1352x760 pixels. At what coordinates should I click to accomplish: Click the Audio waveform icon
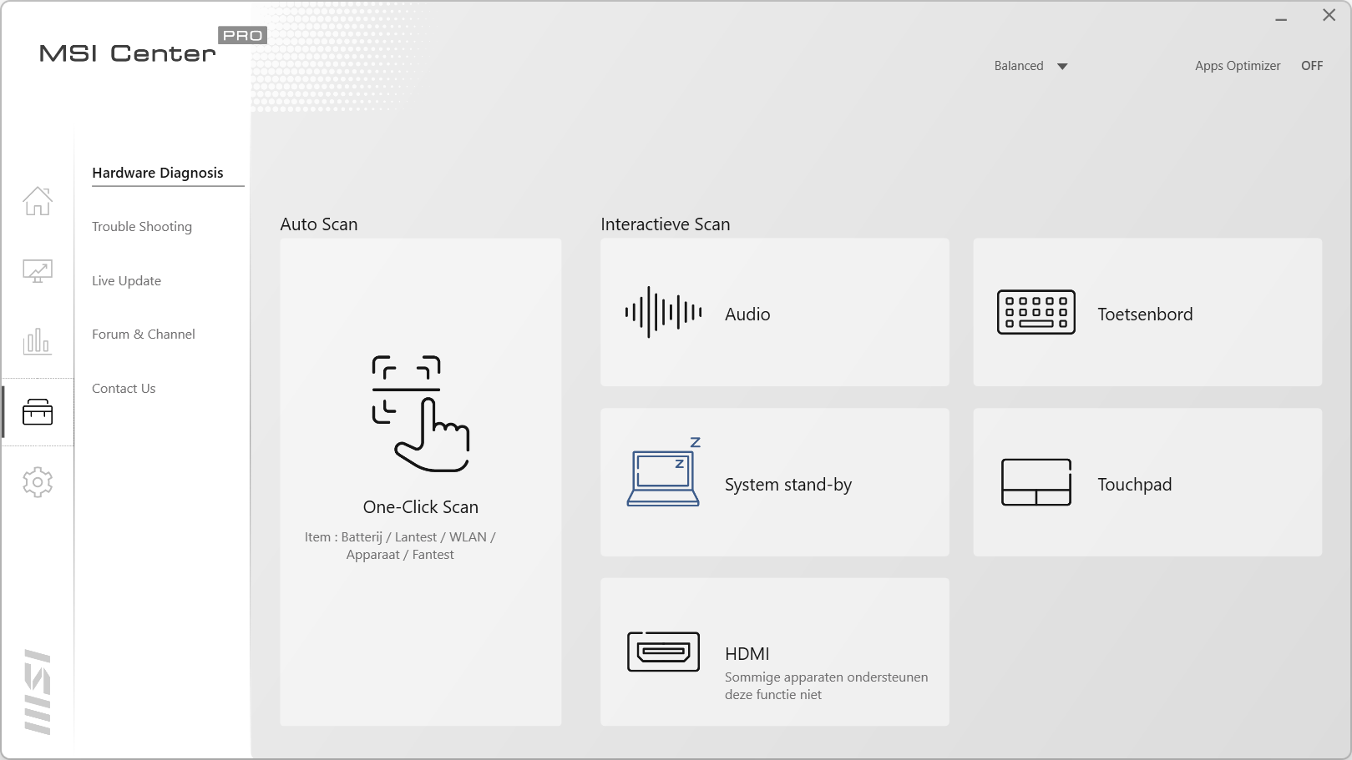663,313
